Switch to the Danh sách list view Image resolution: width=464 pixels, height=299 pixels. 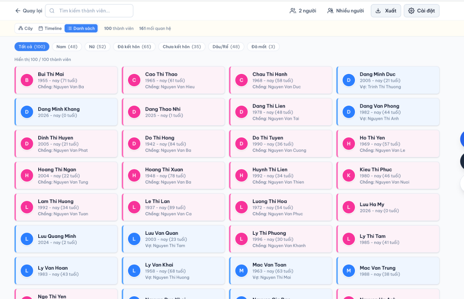(x=81, y=28)
